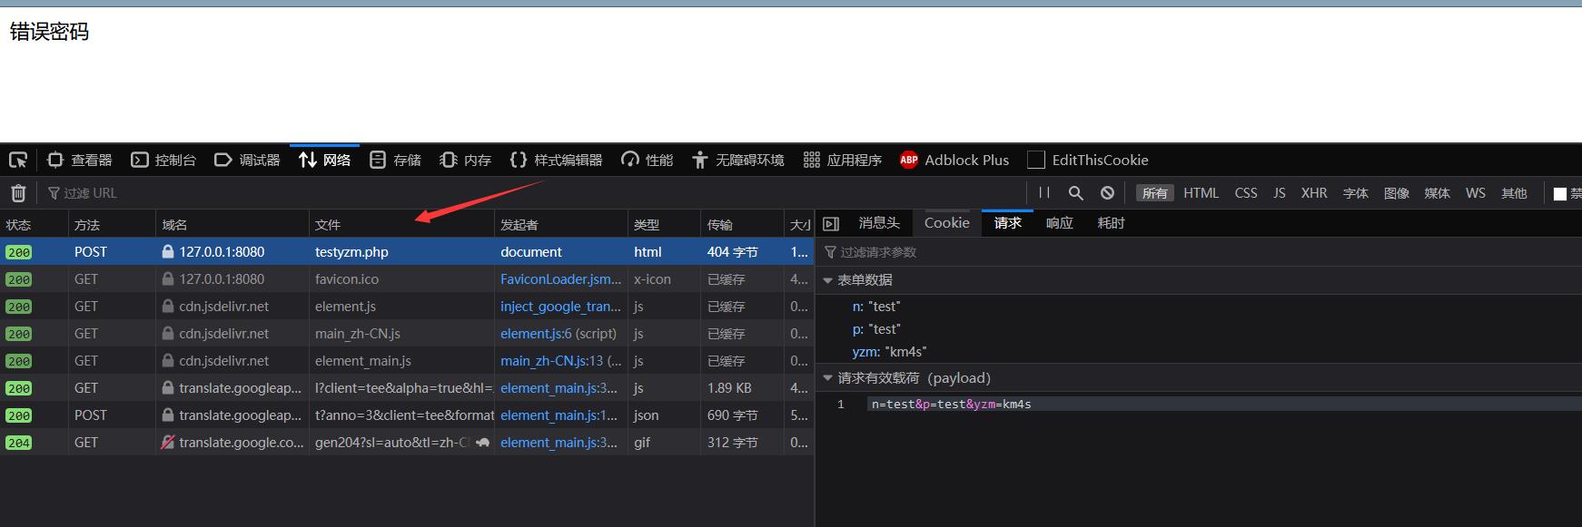Select the favicon.ico request row
This screenshot has height=527, width=1582.
[407, 279]
